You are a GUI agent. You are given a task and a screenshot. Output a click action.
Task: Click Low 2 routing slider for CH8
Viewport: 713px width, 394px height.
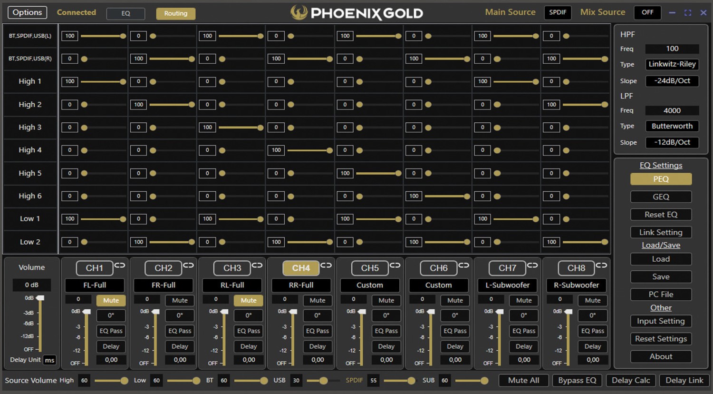click(x=585, y=242)
